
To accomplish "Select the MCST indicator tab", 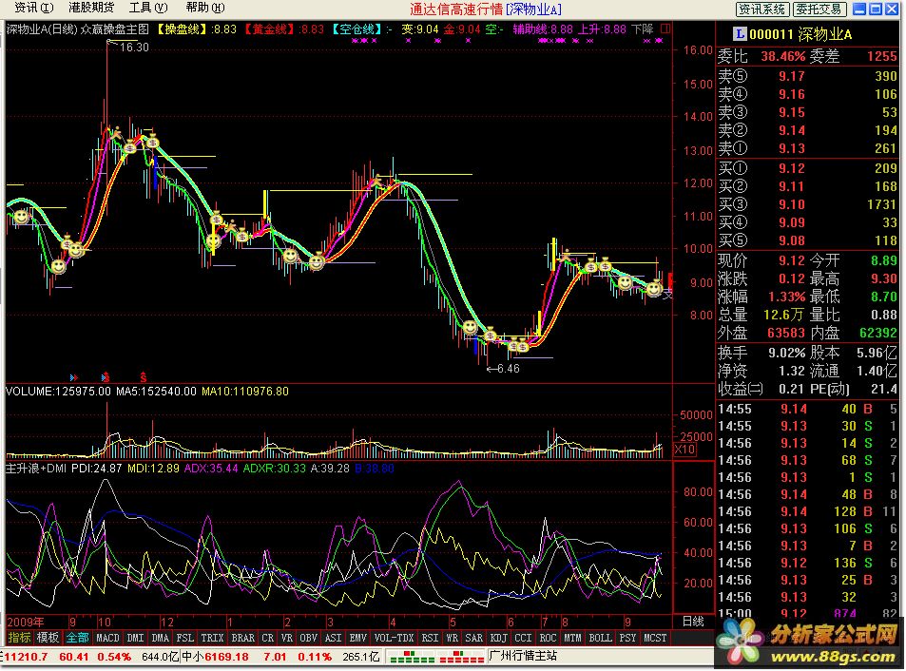I will (655, 638).
